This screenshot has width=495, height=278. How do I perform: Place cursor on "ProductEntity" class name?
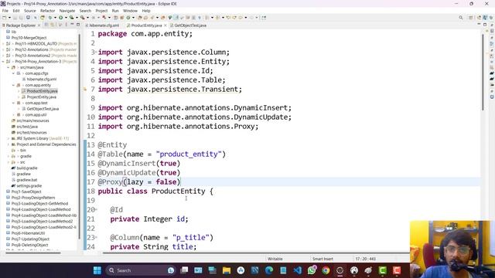179,192
